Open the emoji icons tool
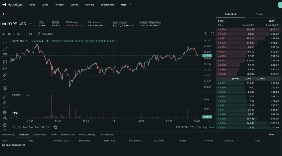The image size is (282, 156). (5, 88)
